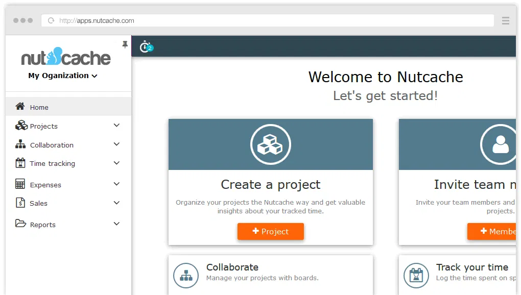The image size is (521, 295).
Task: Go to Home in sidebar
Action: click(x=68, y=107)
